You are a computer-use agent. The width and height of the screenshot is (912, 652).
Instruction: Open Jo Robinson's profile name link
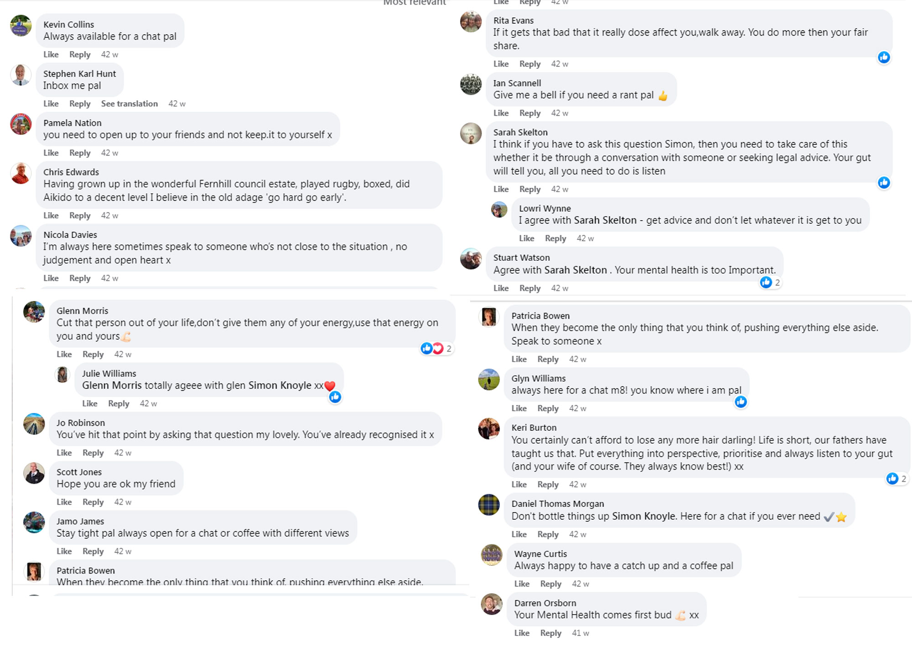[x=81, y=423]
